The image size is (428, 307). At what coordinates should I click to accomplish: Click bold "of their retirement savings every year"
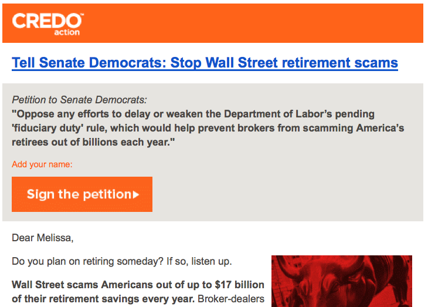coord(103,299)
